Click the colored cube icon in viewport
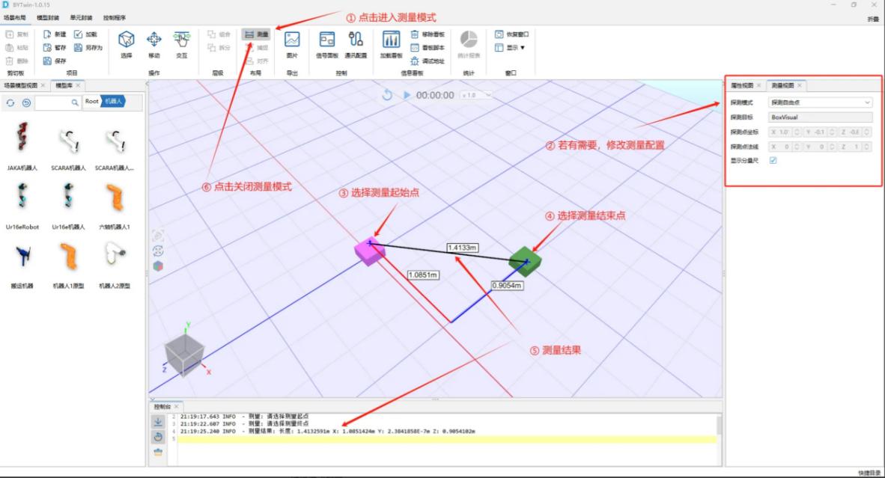885x478 pixels. coord(158,266)
